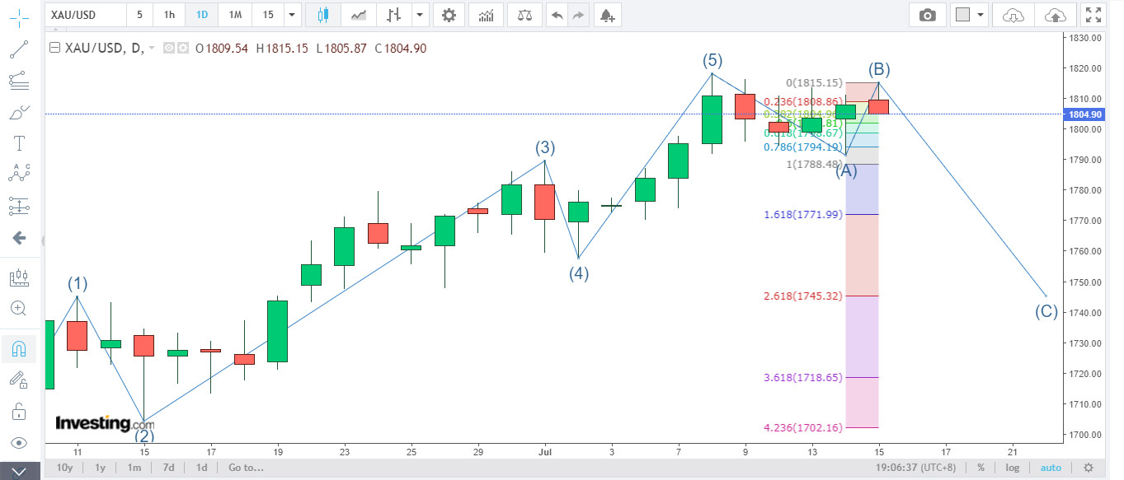Take a chart snapshot with camera
The height and width of the screenshot is (480, 1124).
928,15
